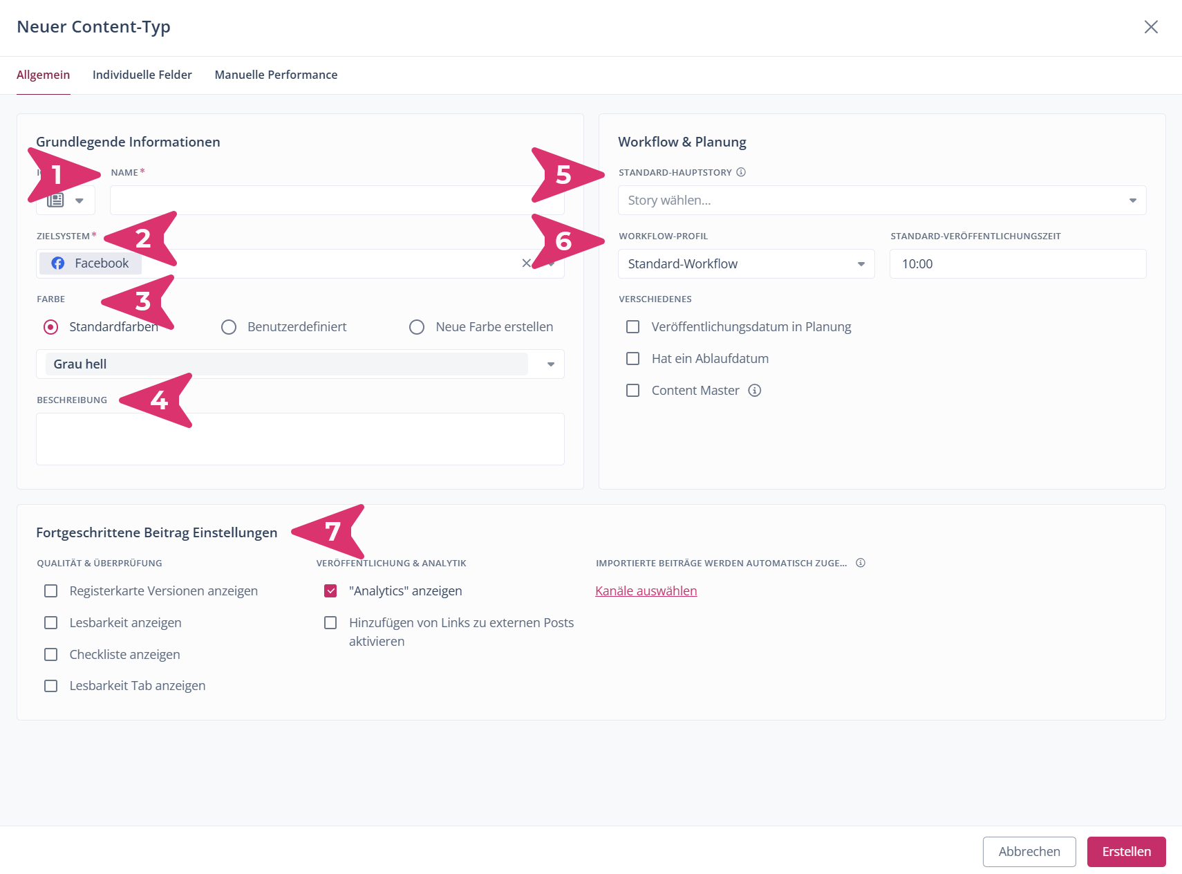This screenshot has height=874, width=1182.
Task: Click the Erstellen button
Action: pyautogui.click(x=1126, y=852)
